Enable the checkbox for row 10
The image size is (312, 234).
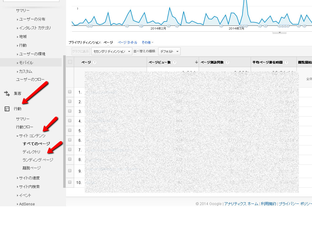click(x=70, y=182)
